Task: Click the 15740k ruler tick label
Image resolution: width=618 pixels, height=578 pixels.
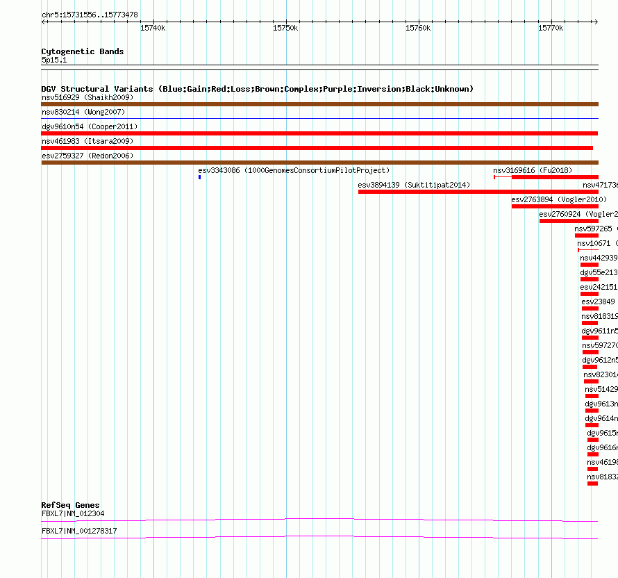Action: 153,28
